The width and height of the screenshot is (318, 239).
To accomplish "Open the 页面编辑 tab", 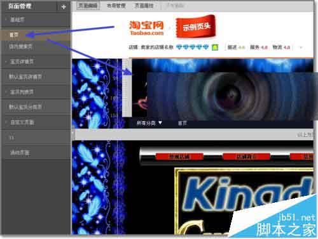I will point(88,6).
